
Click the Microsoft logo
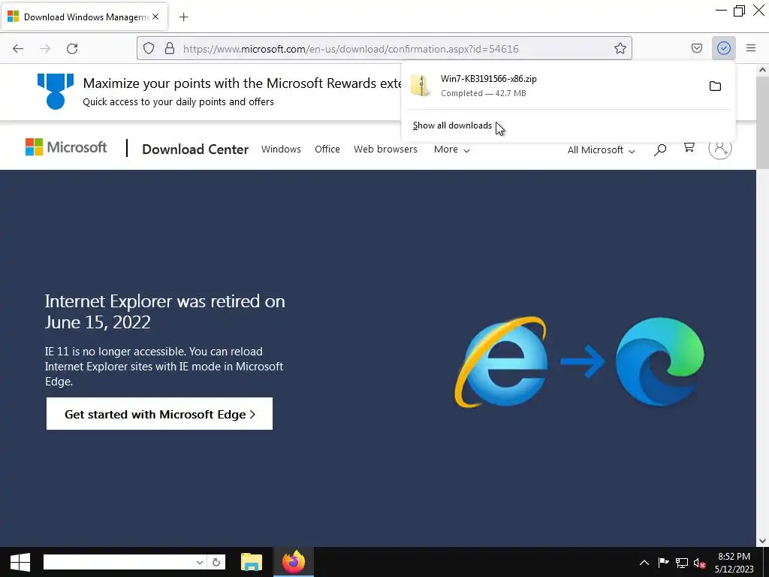pyautogui.click(x=66, y=147)
